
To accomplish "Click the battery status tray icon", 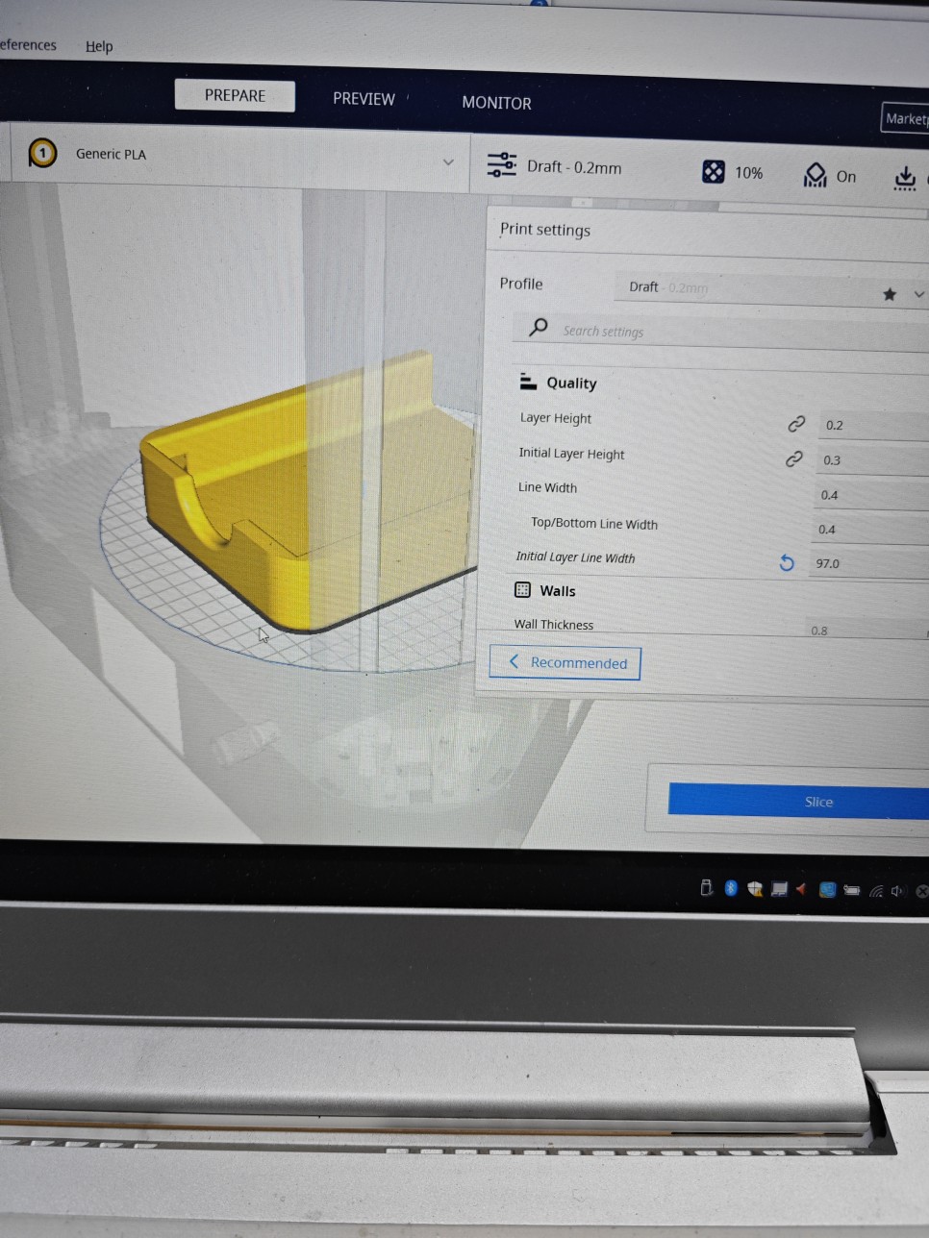I will (851, 890).
